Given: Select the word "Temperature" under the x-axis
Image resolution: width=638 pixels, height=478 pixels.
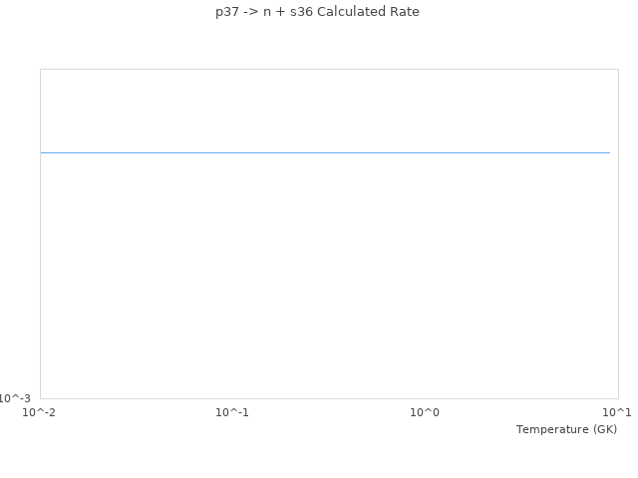Looking at the screenshot, I should click(x=552, y=429).
